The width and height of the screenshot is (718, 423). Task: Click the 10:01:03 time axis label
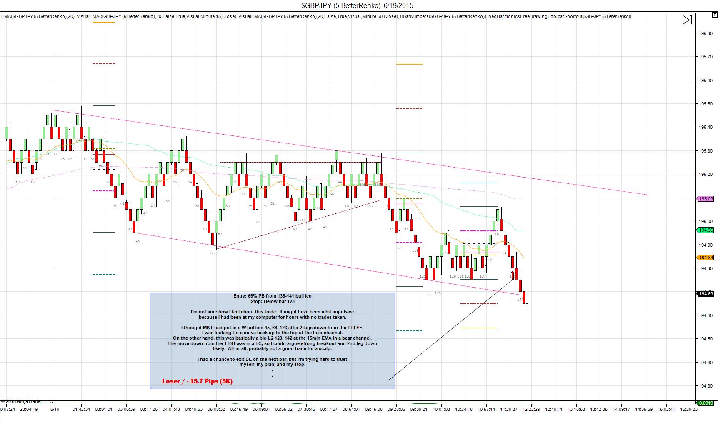(441, 409)
